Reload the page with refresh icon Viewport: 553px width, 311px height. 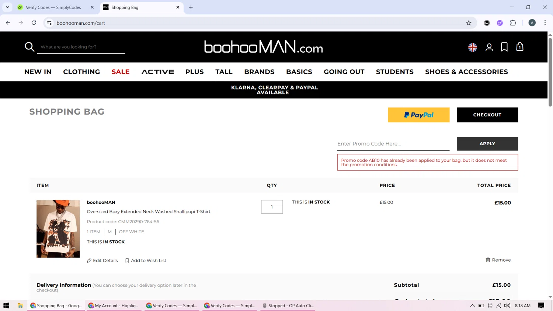point(34,23)
